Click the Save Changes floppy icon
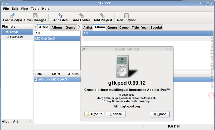Screen dimensions: 215x130 point(35,16)
